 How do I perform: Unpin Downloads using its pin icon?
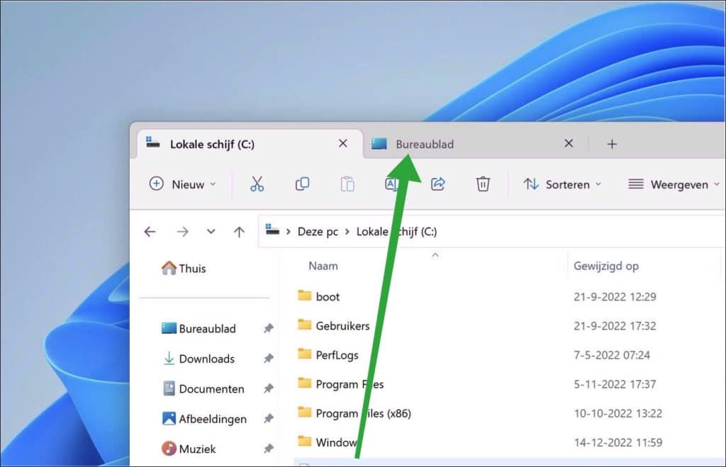coord(269,359)
